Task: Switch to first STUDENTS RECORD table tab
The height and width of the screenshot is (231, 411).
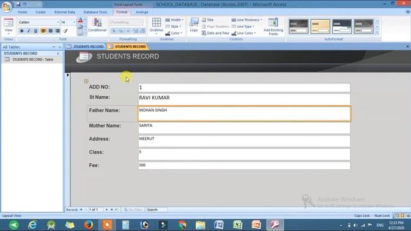Action: pos(85,47)
